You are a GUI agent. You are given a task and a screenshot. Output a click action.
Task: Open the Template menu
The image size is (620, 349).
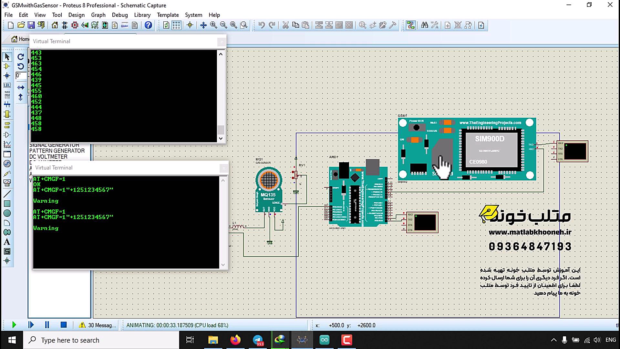[x=168, y=15]
